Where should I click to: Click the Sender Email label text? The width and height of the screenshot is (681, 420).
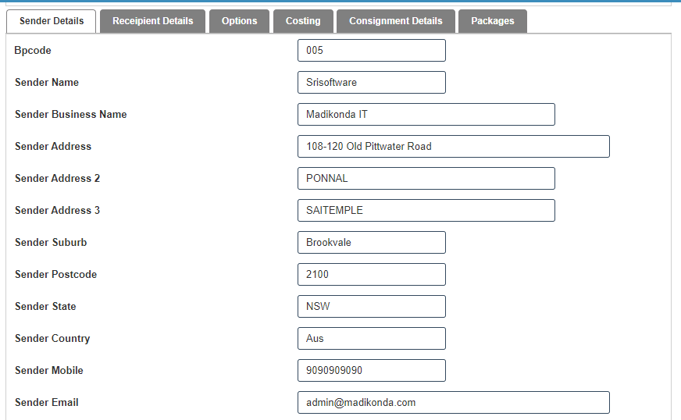click(47, 403)
